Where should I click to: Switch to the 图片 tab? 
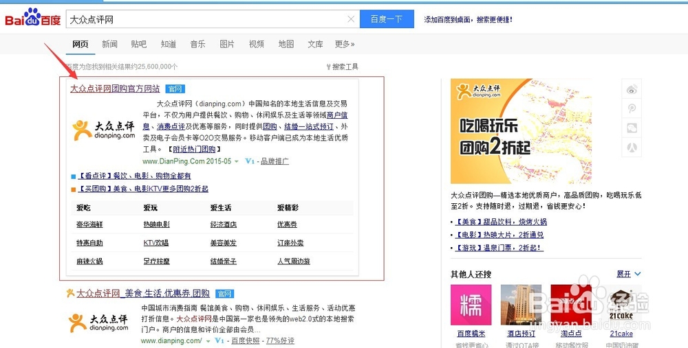click(x=227, y=44)
